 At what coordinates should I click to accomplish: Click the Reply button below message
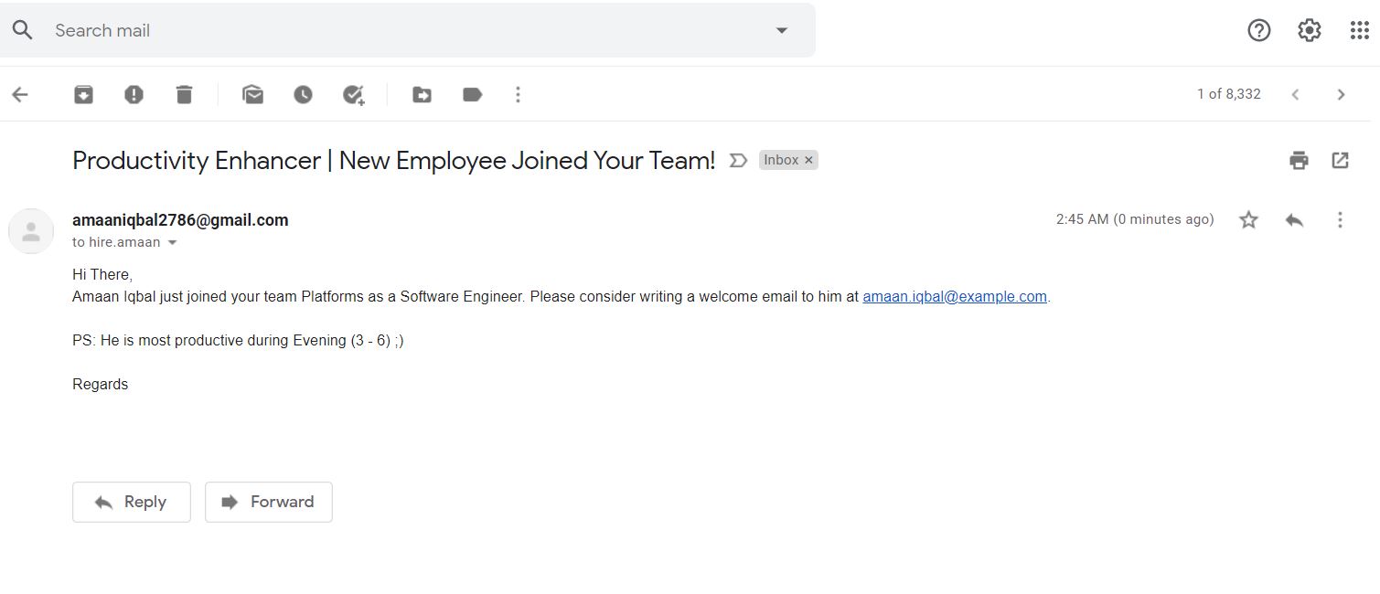(132, 502)
